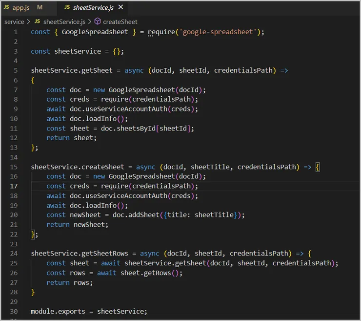Click sheet.getRows() on line 26
Image resolution: width=361 pixels, height=321 pixels.
[149, 273]
